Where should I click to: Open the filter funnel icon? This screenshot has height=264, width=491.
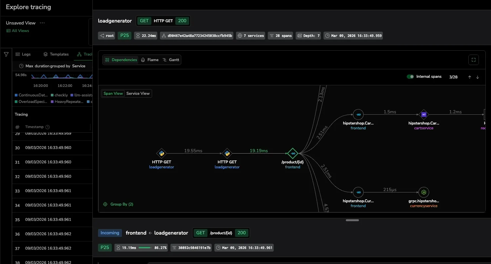click(6, 54)
